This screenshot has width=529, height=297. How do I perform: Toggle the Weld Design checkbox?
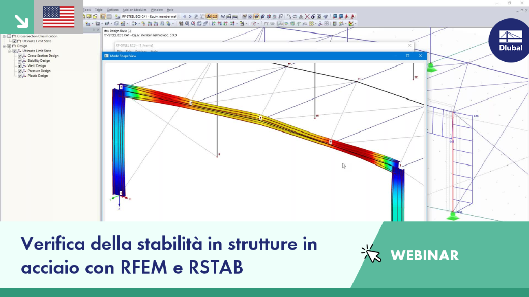pos(19,66)
